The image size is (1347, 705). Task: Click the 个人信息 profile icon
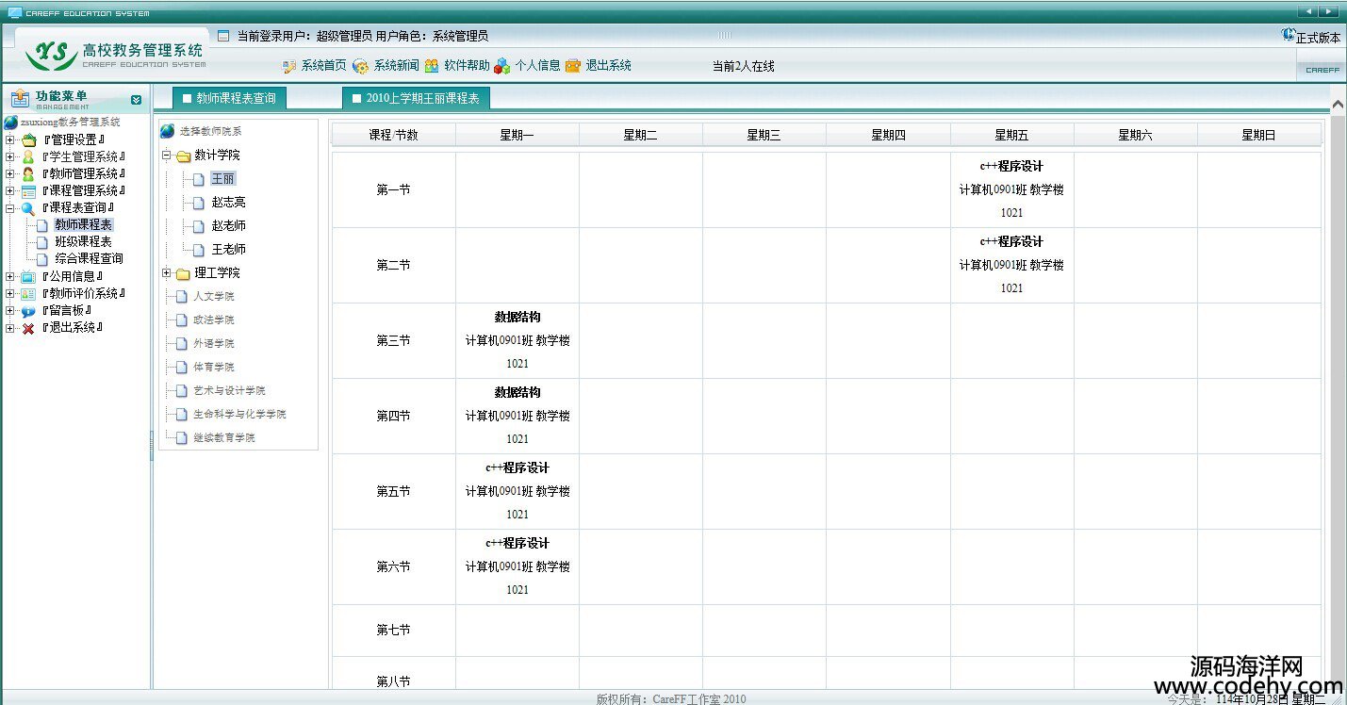501,66
